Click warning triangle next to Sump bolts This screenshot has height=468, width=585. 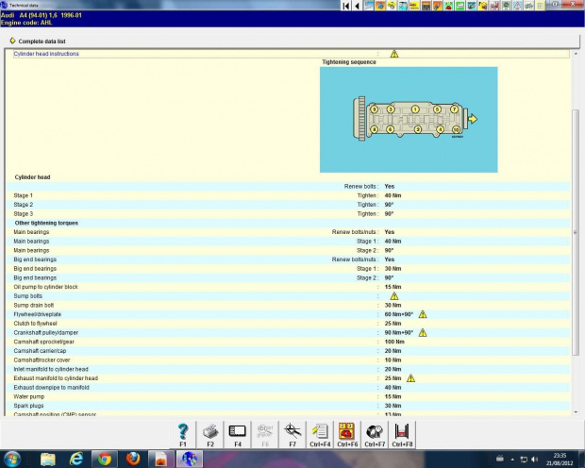pos(394,296)
